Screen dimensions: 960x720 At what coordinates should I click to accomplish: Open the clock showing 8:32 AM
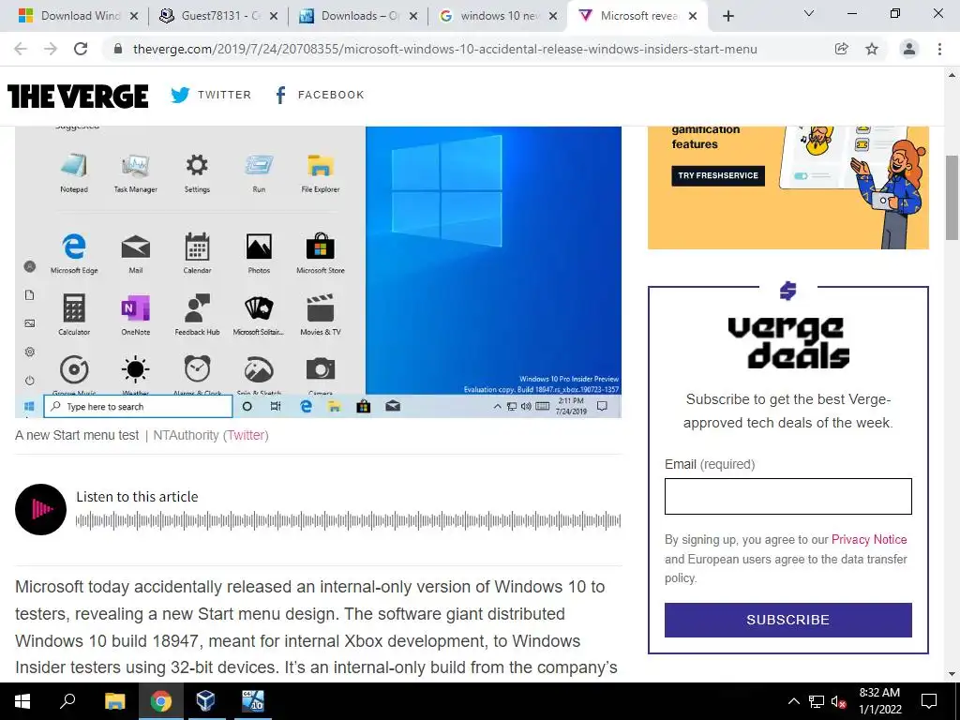pyautogui.click(x=879, y=701)
